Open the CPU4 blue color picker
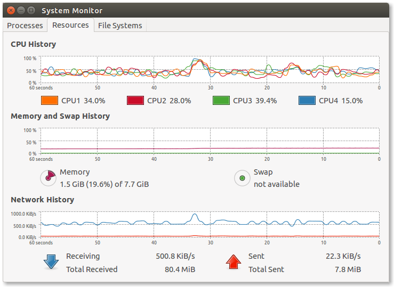Viewport: 394px width, 287px height. click(x=307, y=101)
